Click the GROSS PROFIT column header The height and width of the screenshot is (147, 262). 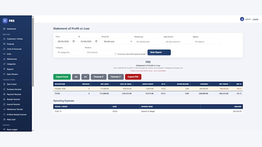pos(148,84)
